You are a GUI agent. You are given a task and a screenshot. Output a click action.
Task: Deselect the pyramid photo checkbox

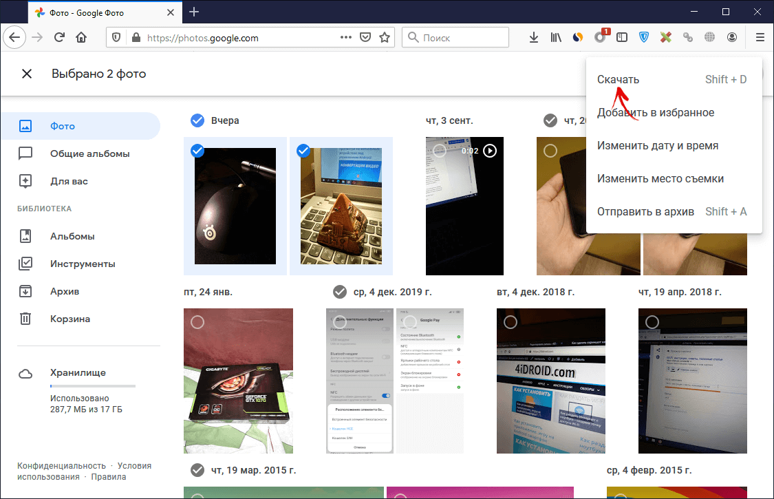pos(303,150)
